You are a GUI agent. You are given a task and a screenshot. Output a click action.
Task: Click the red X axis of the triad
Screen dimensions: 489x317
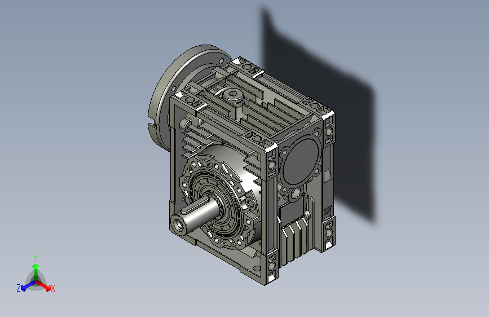click(x=43, y=285)
